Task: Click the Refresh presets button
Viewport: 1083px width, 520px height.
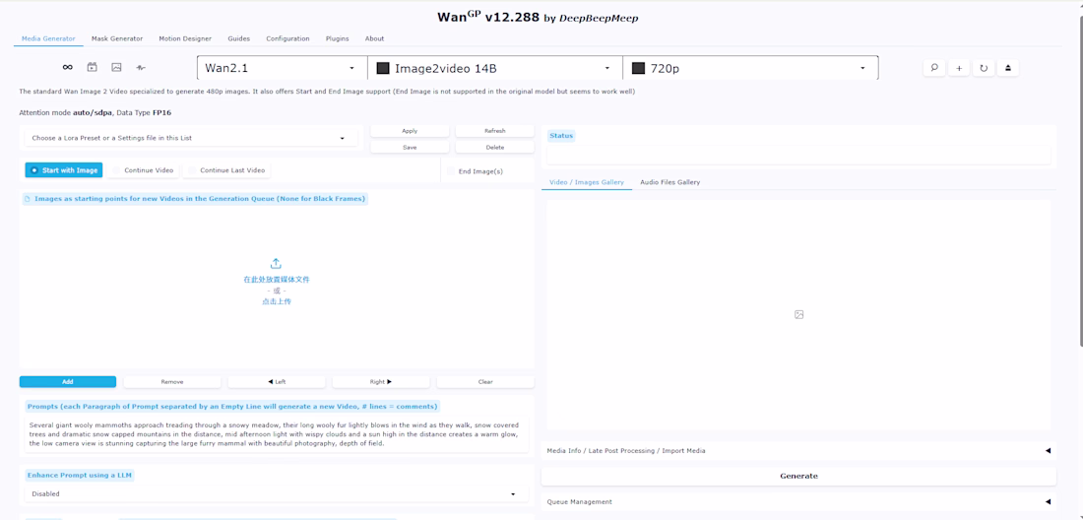Action: (x=494, y=131)
